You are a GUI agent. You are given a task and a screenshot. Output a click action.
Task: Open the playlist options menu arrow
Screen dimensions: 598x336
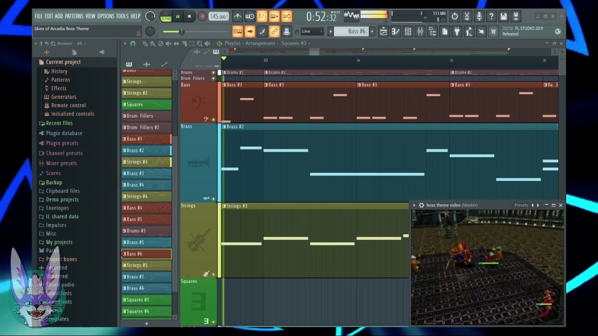tap(125, 43)
